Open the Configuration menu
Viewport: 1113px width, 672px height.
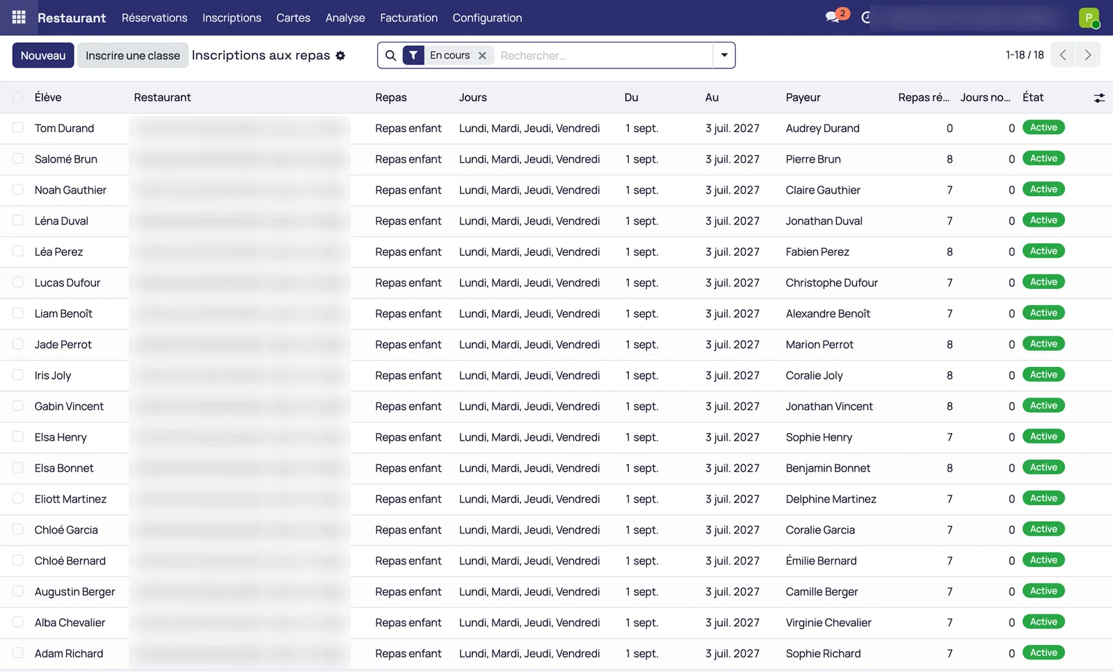487,17
